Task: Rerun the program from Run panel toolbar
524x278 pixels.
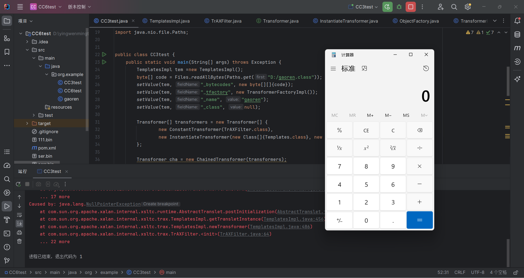Action: [x=18, y=184]
